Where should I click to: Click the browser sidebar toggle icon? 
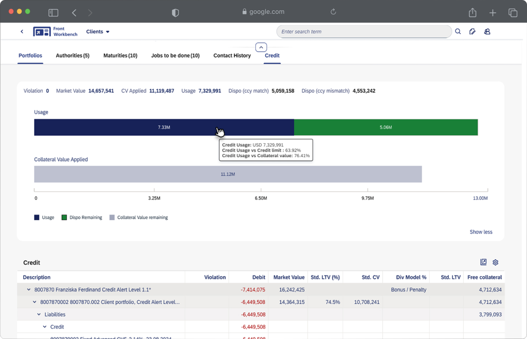53,12
